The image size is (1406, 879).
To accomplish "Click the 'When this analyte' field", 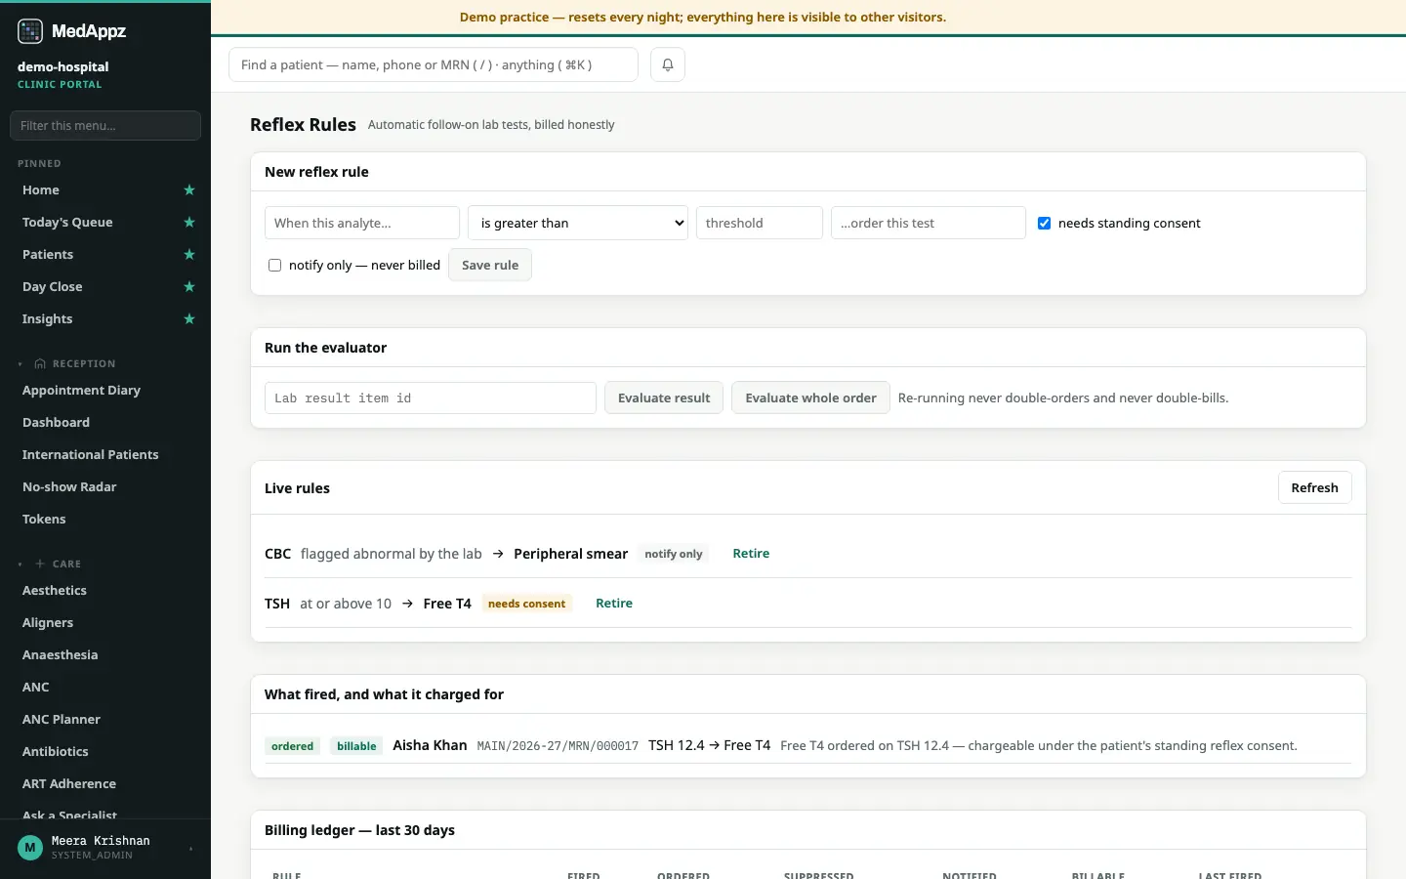I will pos(362,223).
